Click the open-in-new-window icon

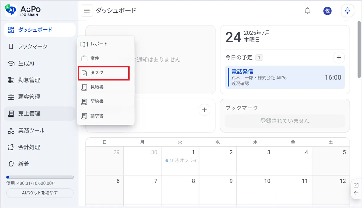pos(356,185)
